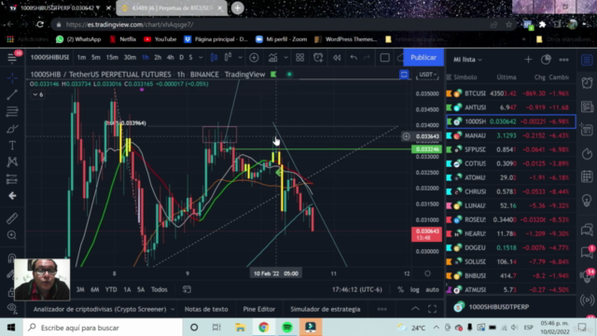Open Simulador de estrategia tab
Image resolution: width=597 pixels, height=336 pixels.
(326, 309)
